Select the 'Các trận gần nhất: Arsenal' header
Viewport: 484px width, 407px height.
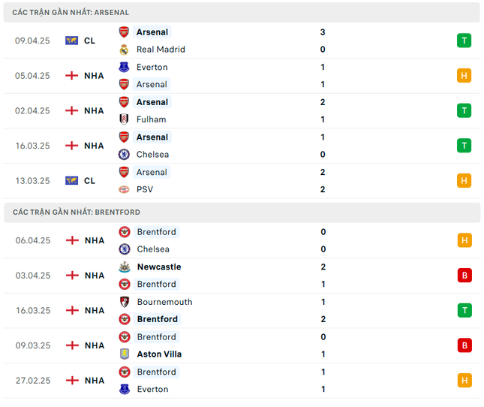(242, 12)
